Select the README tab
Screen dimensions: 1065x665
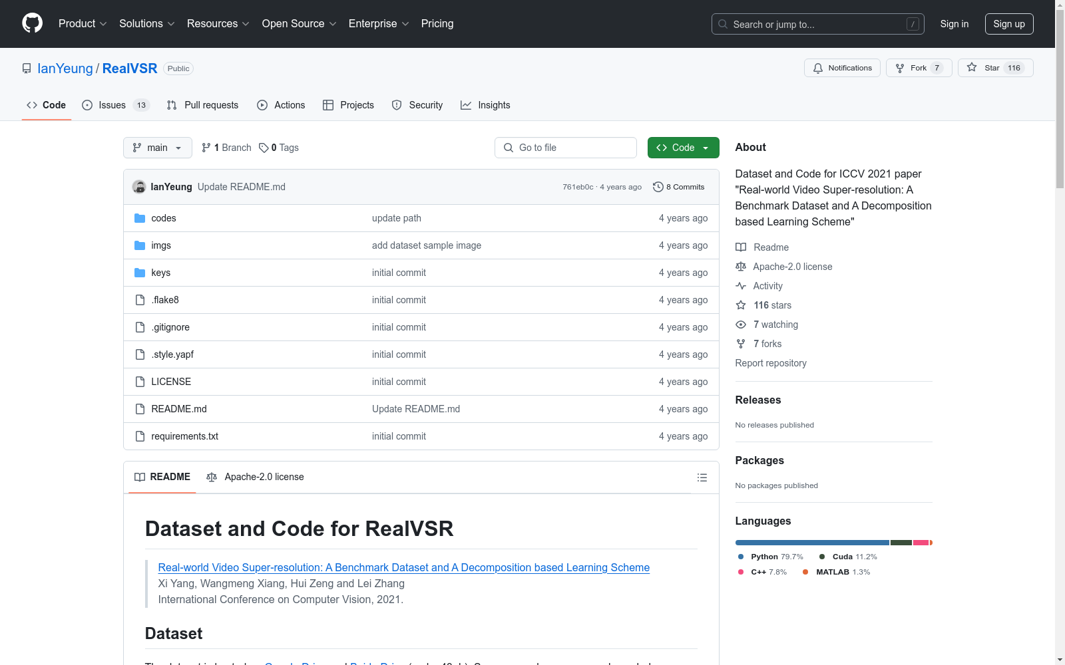[162, 477]
